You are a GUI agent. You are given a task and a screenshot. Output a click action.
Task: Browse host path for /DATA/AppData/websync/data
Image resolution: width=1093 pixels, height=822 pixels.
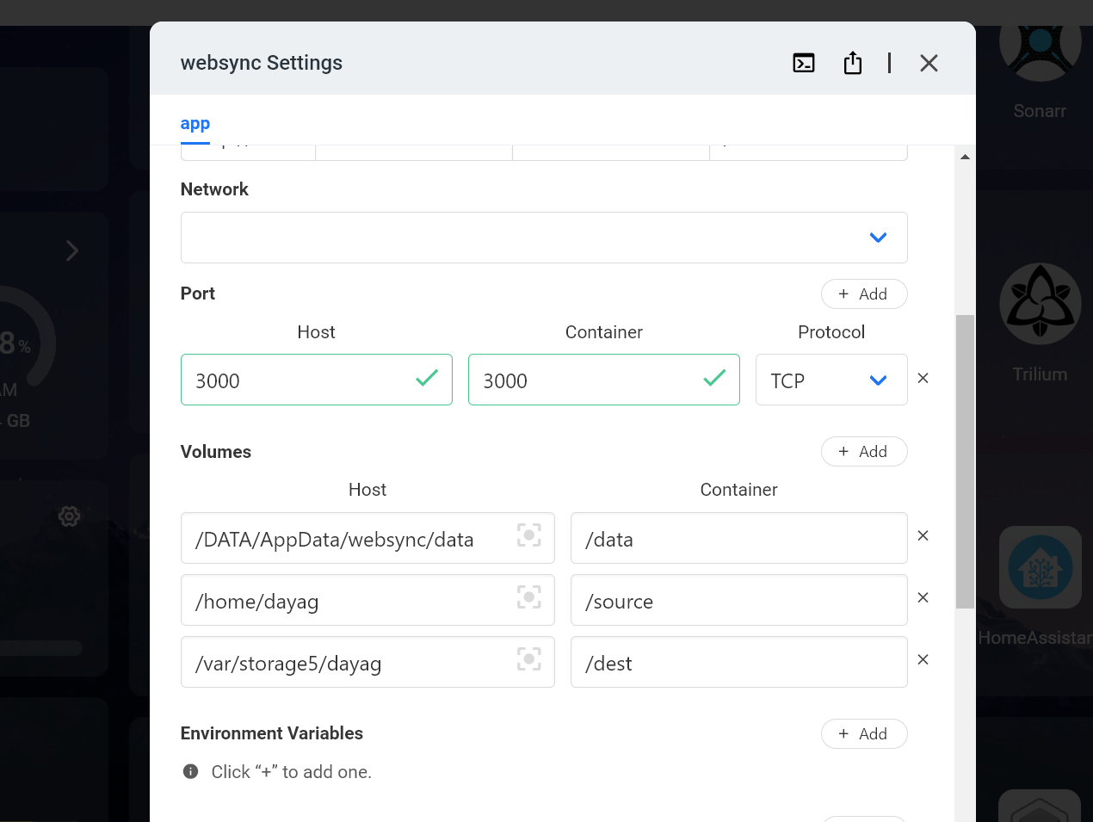click(x=528, y=535)
